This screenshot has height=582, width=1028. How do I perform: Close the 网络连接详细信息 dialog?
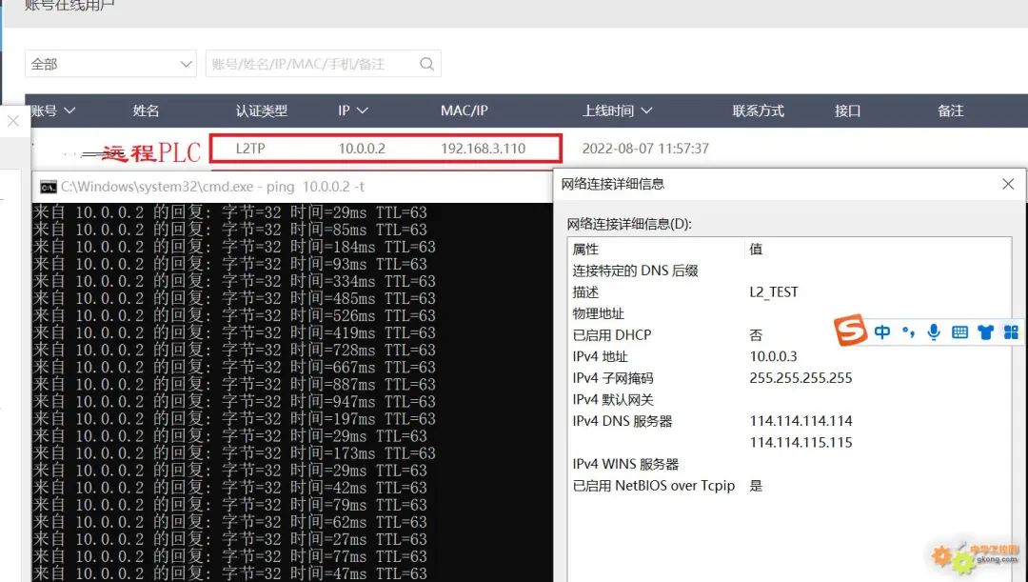pos(1008,184)
